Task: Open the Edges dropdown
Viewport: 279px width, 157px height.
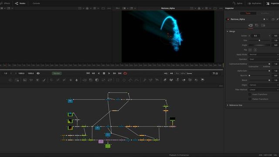Action: pyautogui.click(x=263, y=85)
